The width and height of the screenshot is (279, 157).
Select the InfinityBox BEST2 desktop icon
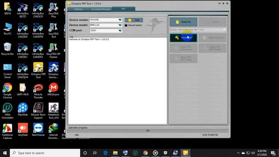pos(23,10)
